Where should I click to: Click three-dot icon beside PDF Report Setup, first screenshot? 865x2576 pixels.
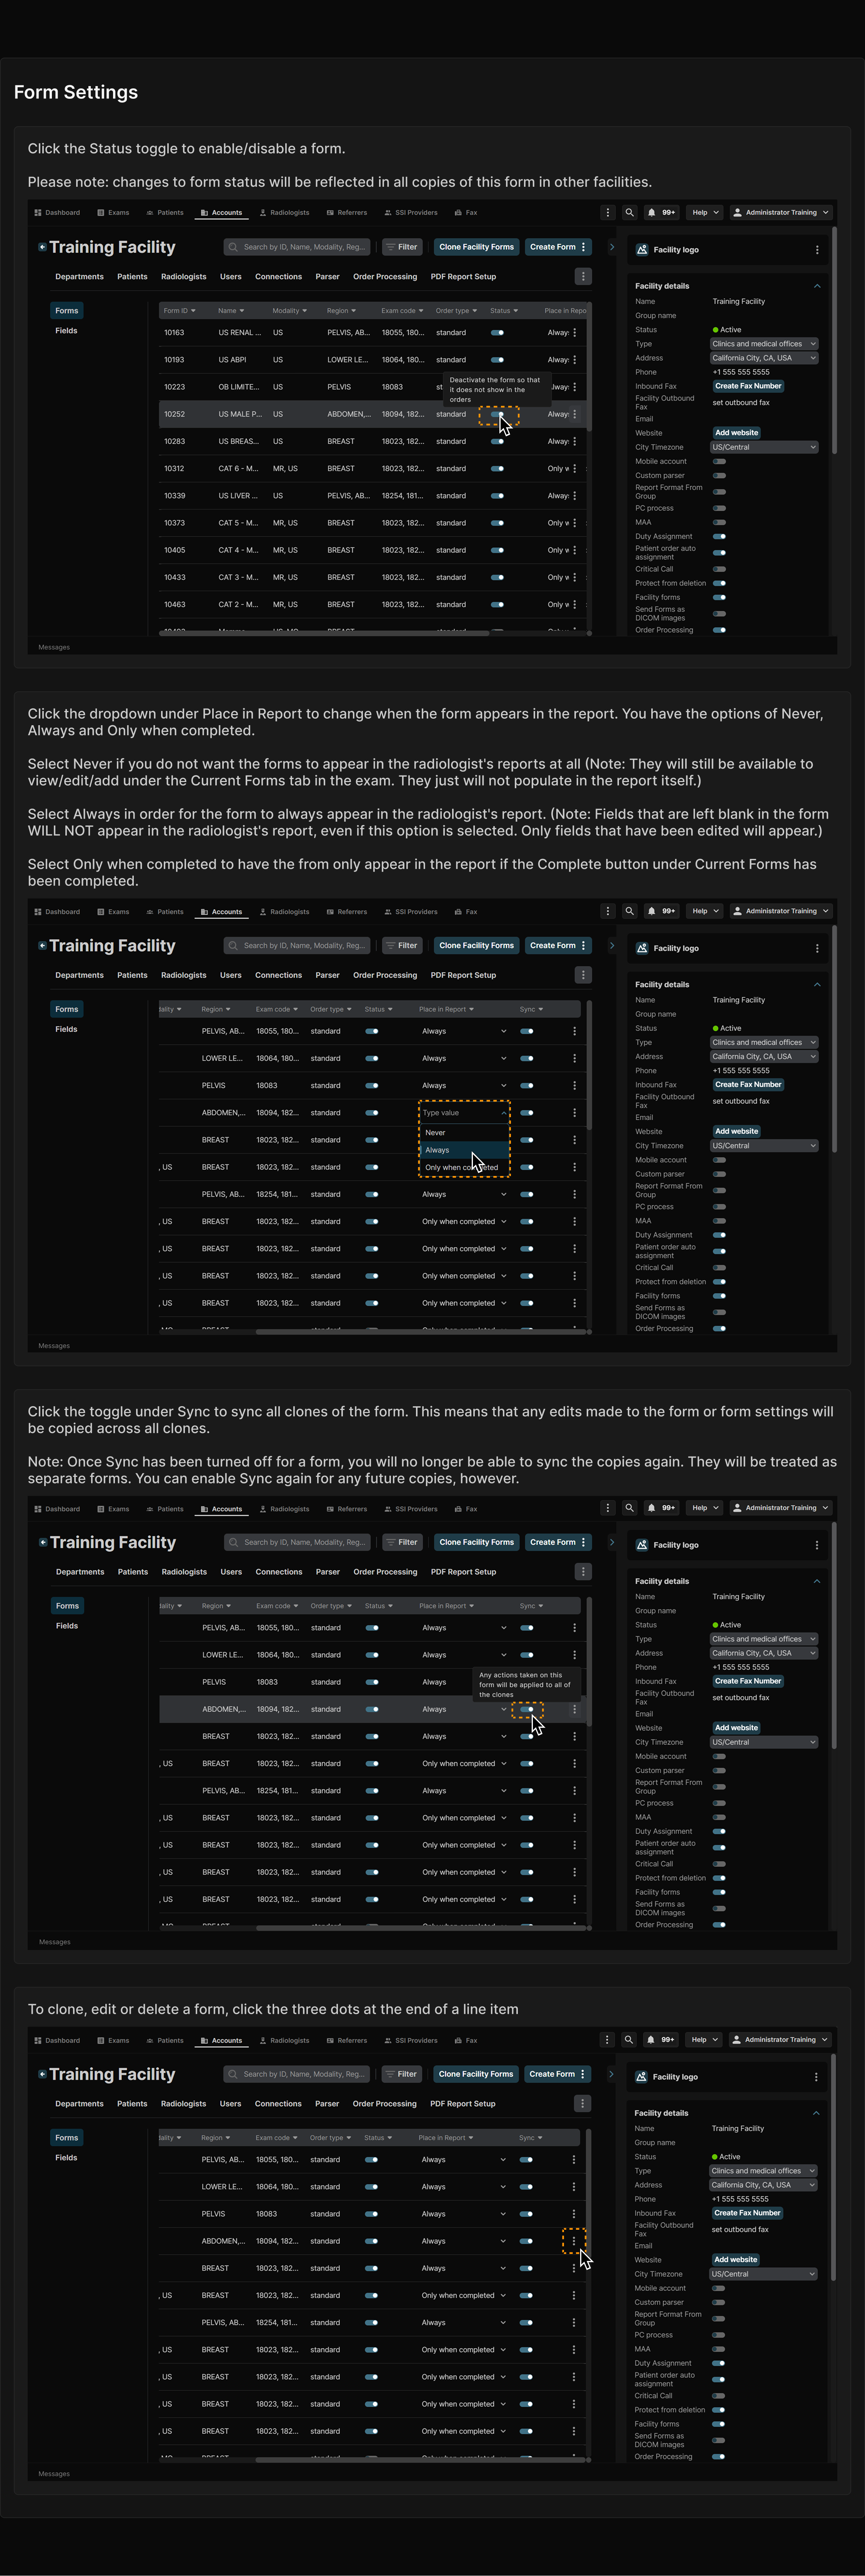pyautogui.click(x=583, y=276)
